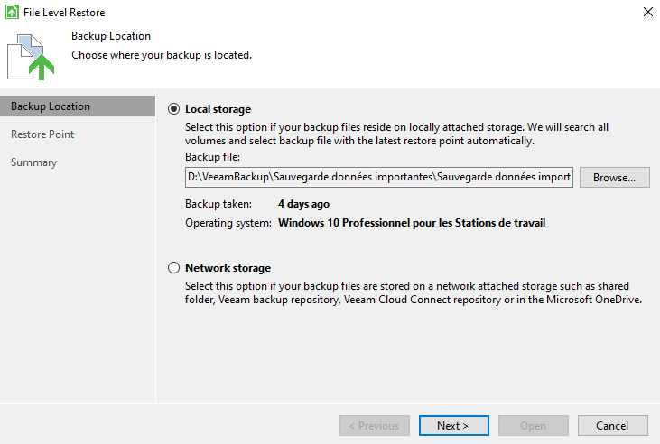Click the disabled Open button
This screenshot has height=444, width=660.
click(x=534, y=425)
